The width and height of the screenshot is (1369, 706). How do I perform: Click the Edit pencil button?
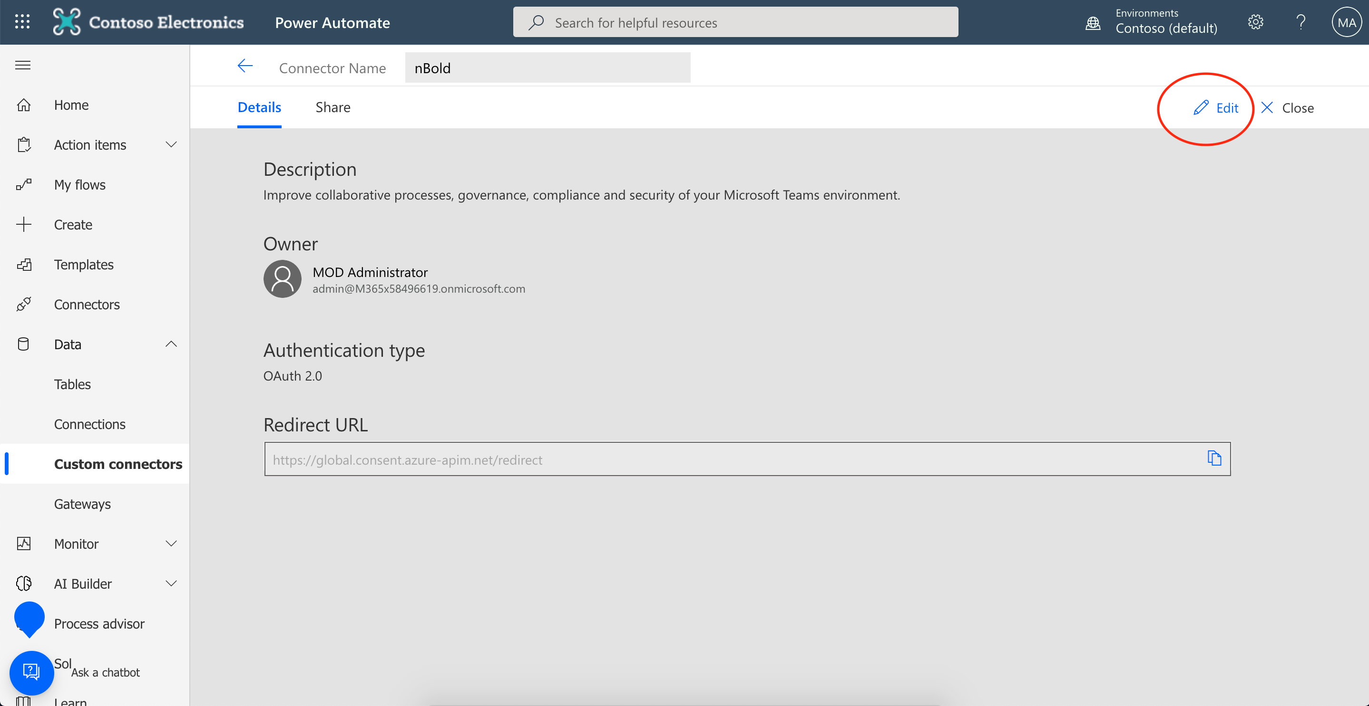coord(1216,108)
